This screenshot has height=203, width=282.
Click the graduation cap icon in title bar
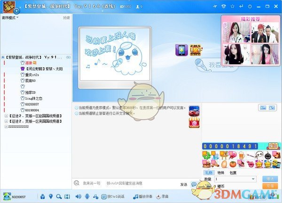point(224,7)
